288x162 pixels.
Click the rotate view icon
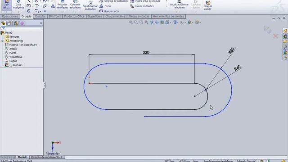tap(152, 22)
